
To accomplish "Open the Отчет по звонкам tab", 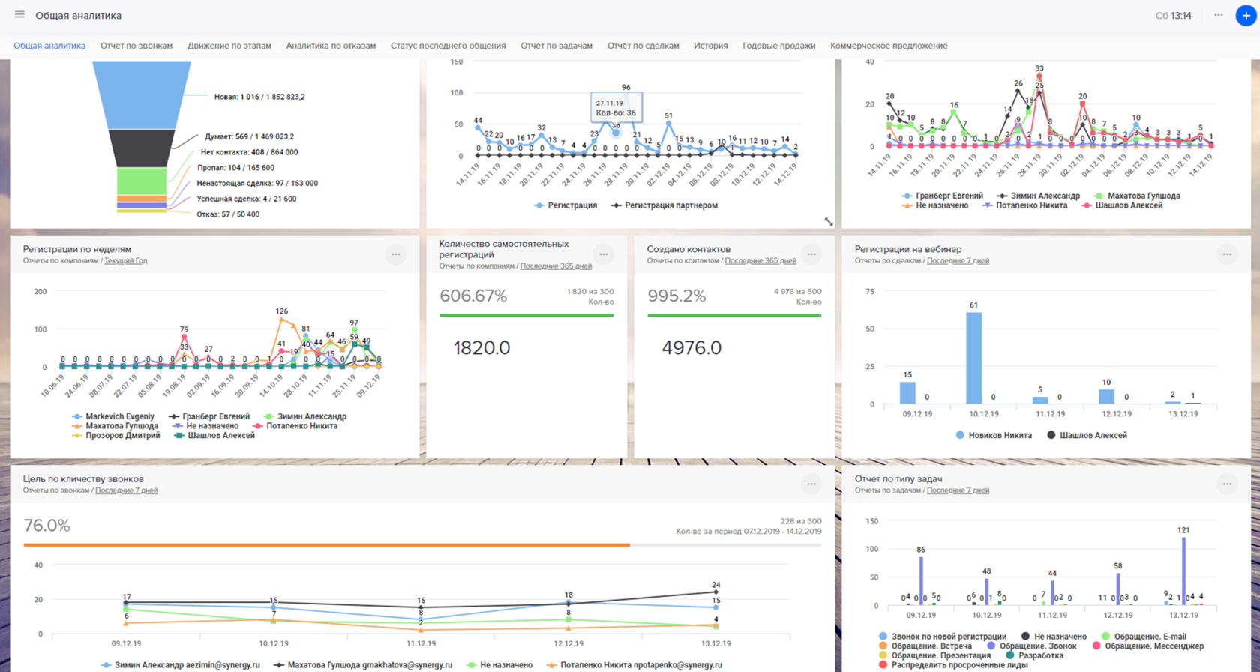I will [136, 46].
